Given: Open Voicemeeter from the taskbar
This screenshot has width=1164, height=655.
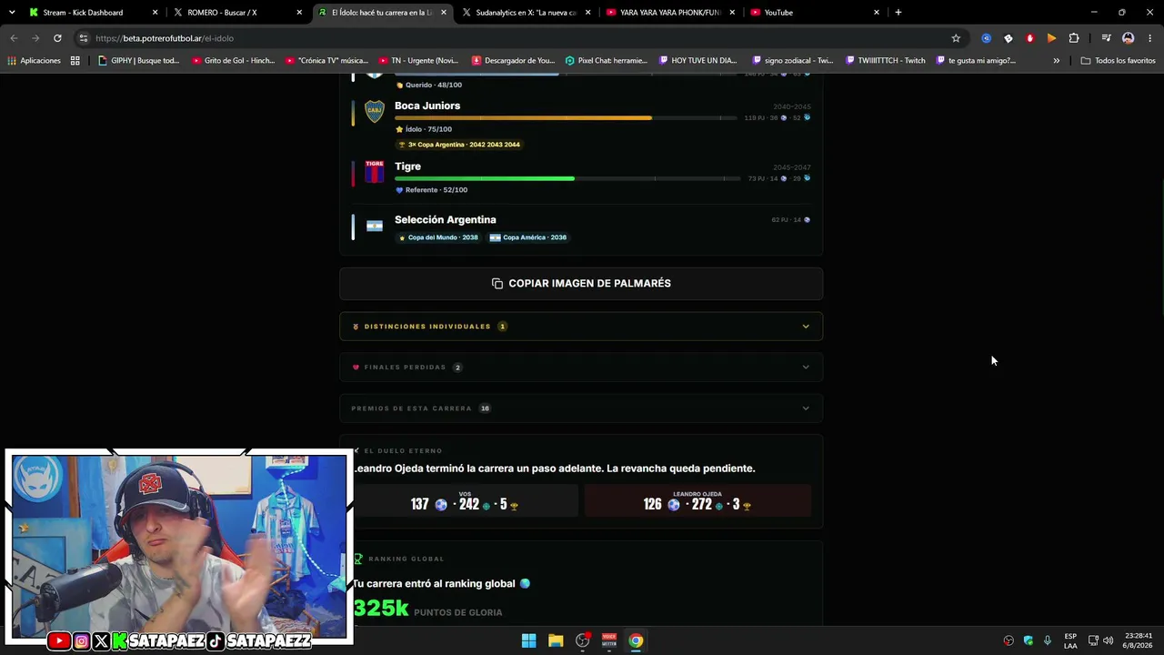Looking at the screenshot, I should [609, 640].
